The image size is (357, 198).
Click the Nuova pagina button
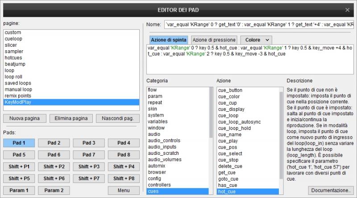[25, 118]
